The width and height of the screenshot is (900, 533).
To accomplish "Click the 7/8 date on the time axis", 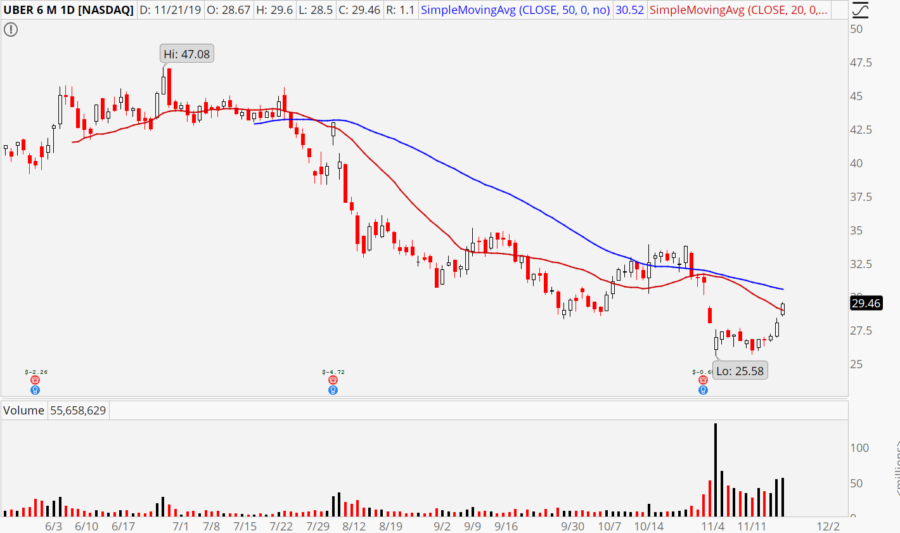I will coord(211,527).
